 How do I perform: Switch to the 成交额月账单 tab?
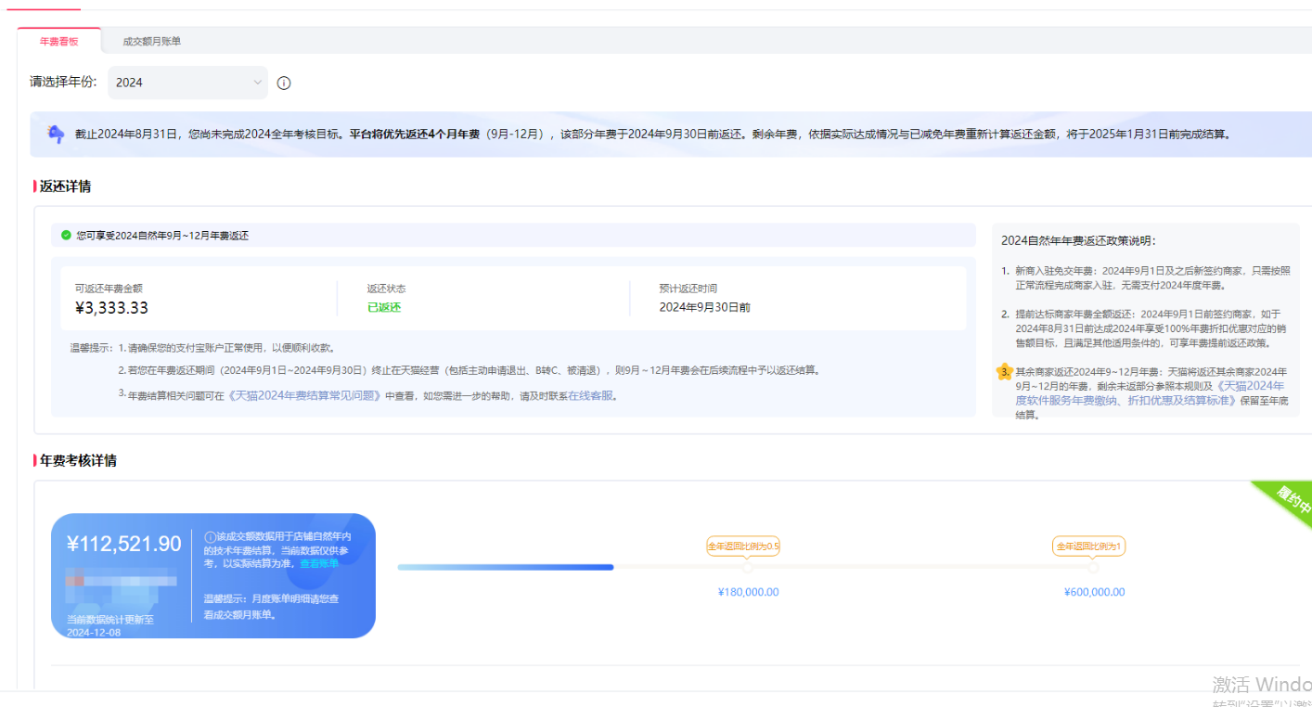[152, 42]
